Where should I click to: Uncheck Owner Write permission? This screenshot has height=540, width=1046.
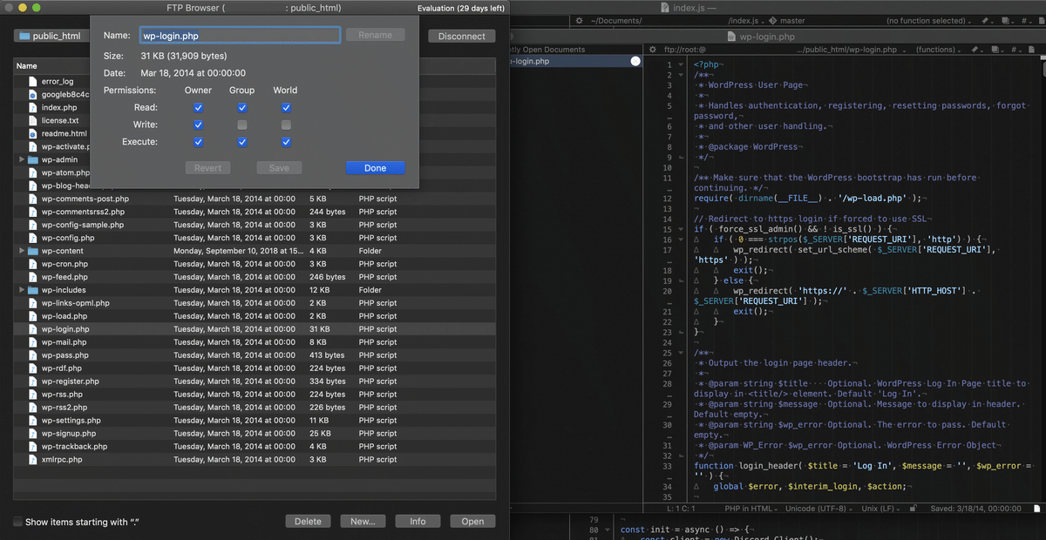coord(198,124)
